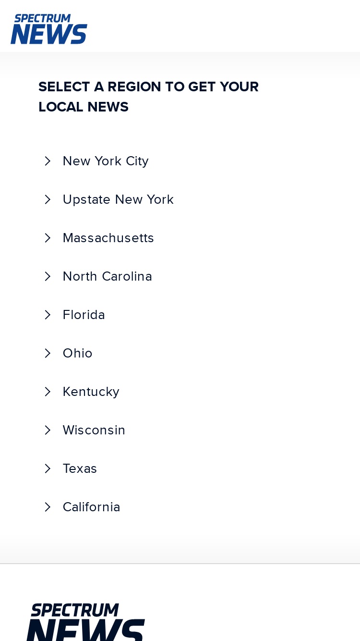Image resolution: width=360 pixels, height=641 pixels.
Task: Click the arrow icon beside Ohio
Action: pos(48,353)
